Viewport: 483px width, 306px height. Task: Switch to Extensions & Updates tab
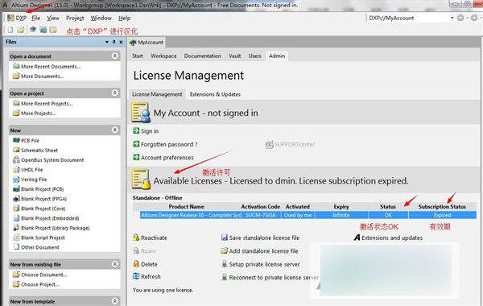click(x=215, y=94)
